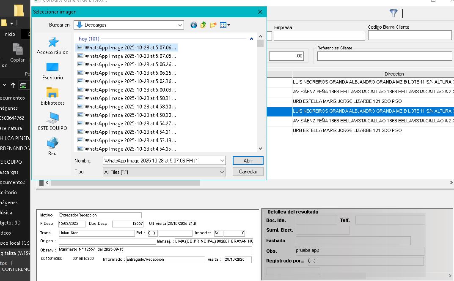
Task: Create a new folder in Descargas
Action: coord(213,25)
